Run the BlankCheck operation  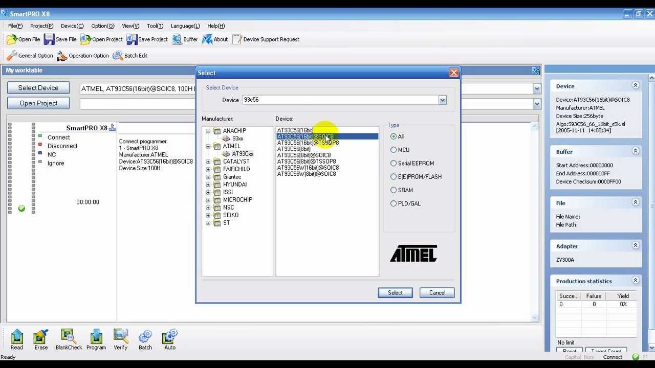69,339
